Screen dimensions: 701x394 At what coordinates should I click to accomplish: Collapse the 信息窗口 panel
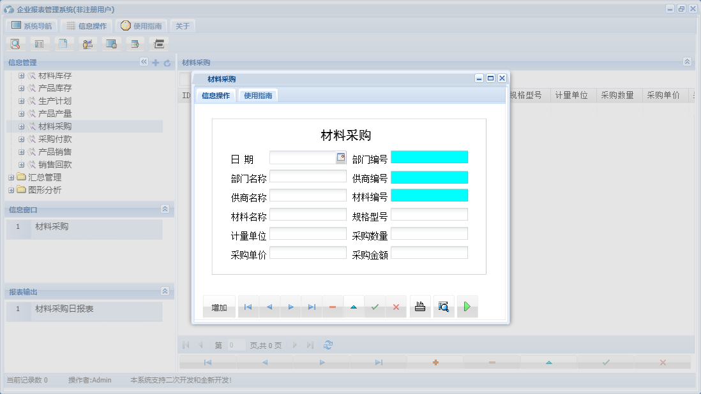165,209
